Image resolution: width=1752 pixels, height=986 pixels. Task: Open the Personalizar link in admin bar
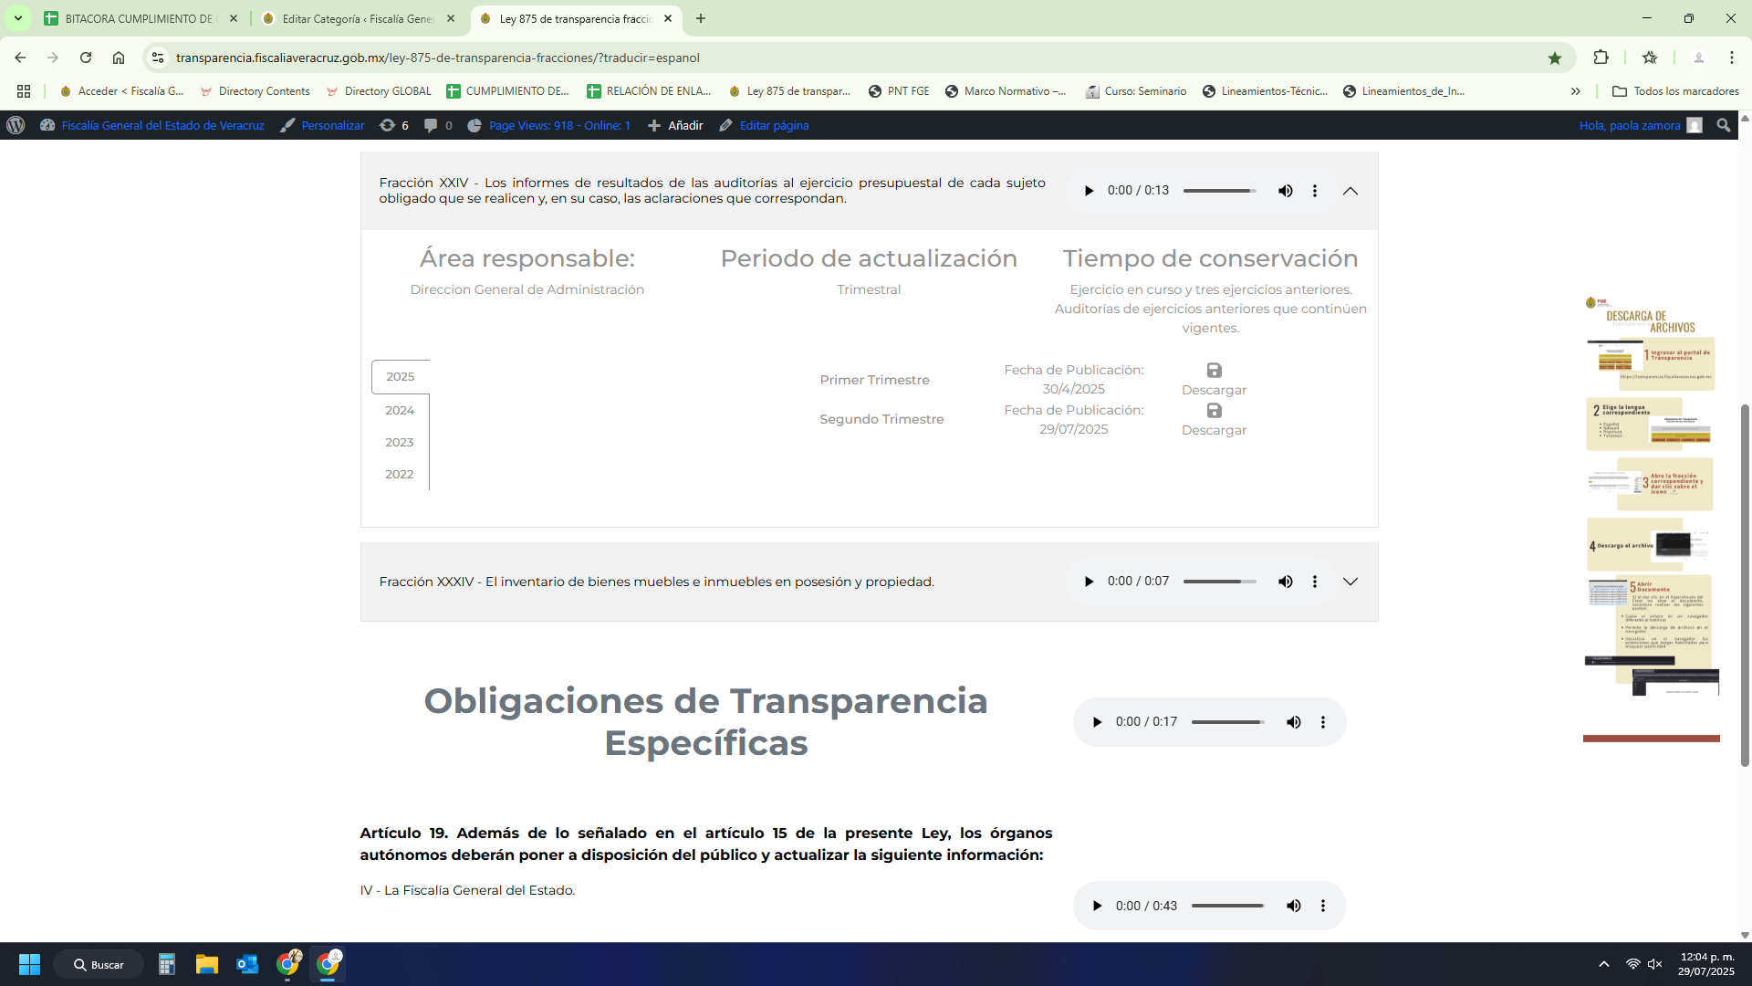(331, 125)
